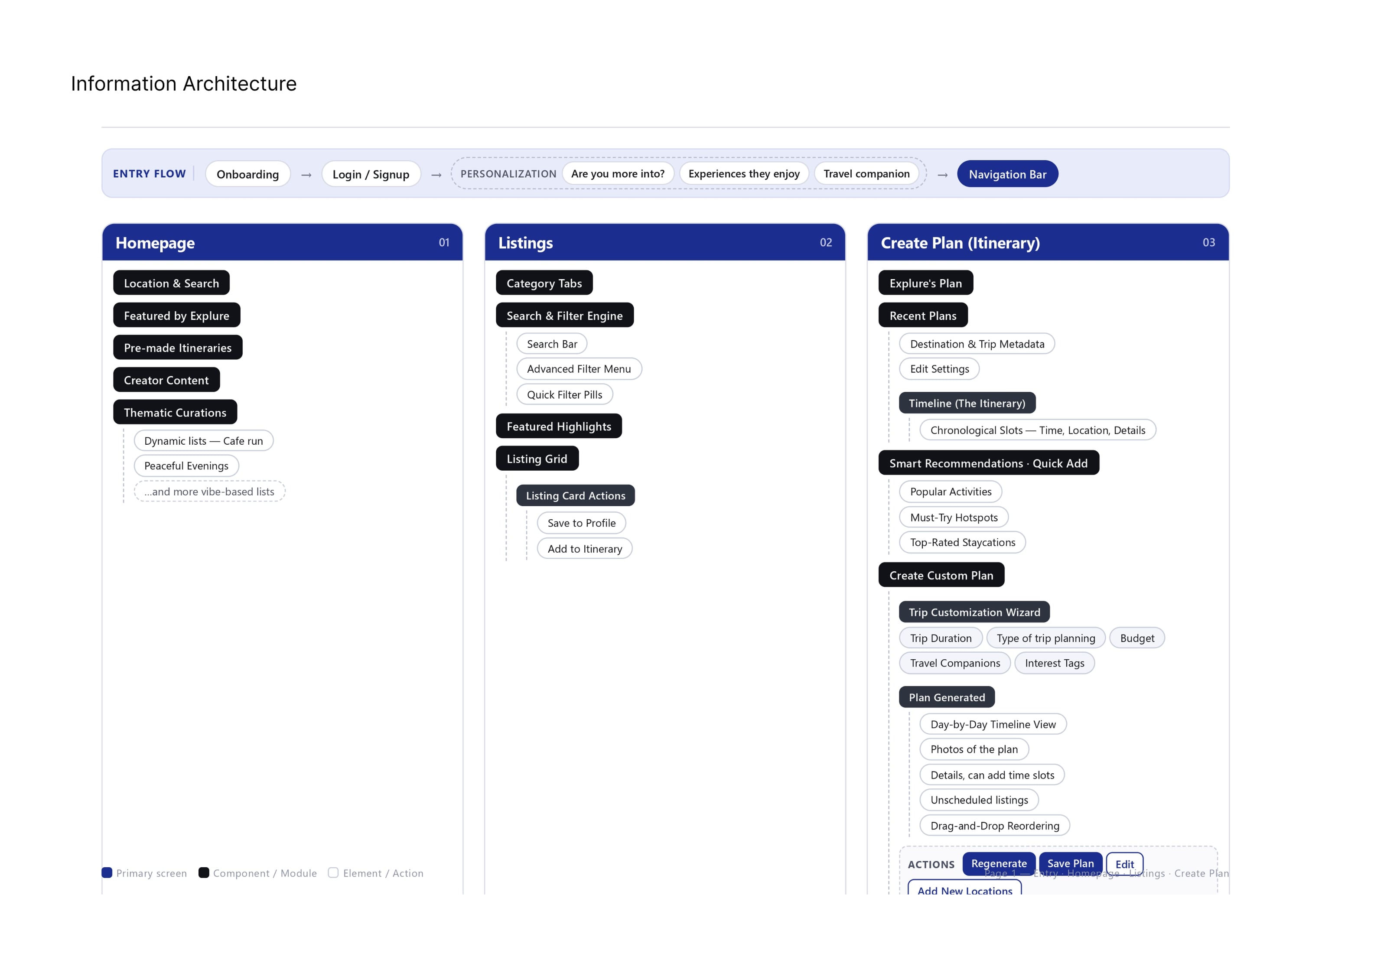This screenshot has height=980, width=1387.
Task: Click the white Element / Action legend swatch
Action: 333,873
